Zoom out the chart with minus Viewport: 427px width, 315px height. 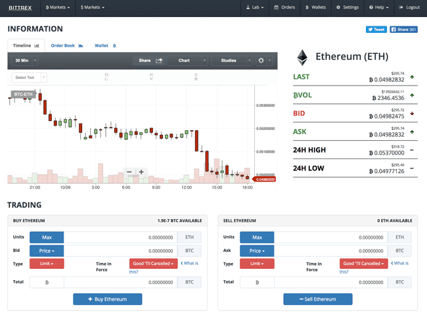point(129,172)
